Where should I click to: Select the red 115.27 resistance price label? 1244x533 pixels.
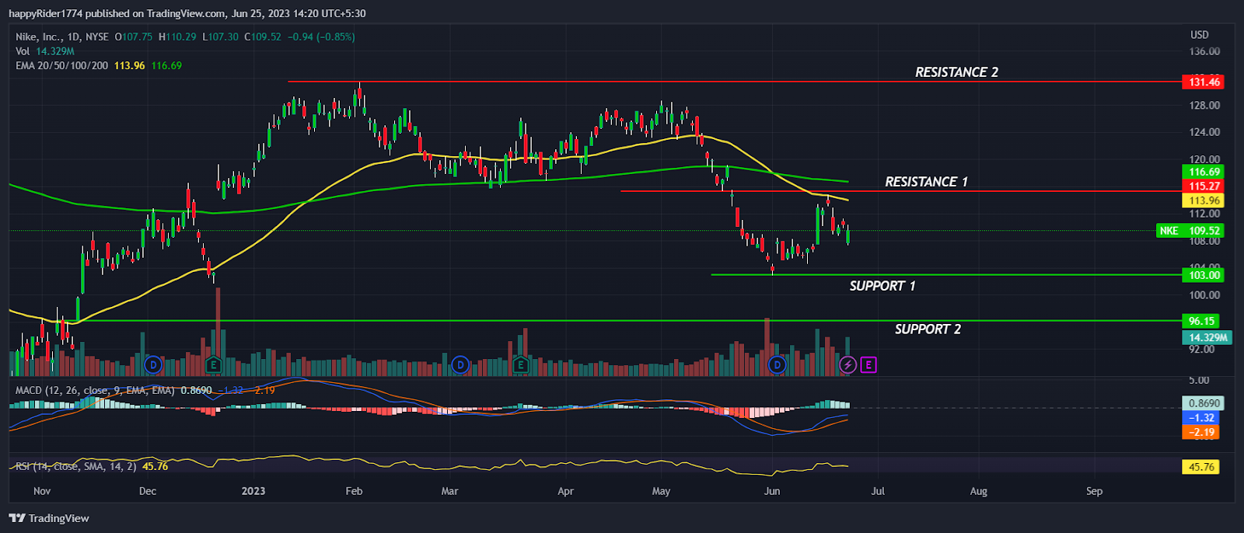pyautogui.click(x=1204, y=186)
